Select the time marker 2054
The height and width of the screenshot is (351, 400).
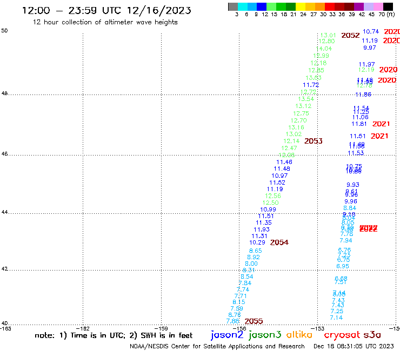279,242
